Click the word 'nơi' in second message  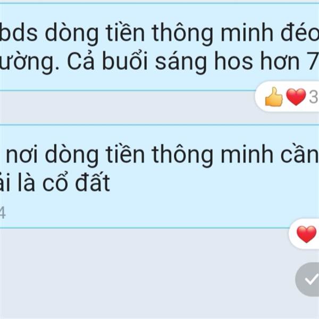(x=22, y=156)
